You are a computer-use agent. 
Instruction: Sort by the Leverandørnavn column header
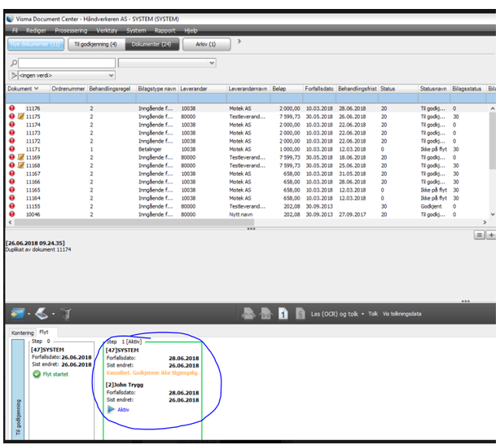(x=248, y=88)
